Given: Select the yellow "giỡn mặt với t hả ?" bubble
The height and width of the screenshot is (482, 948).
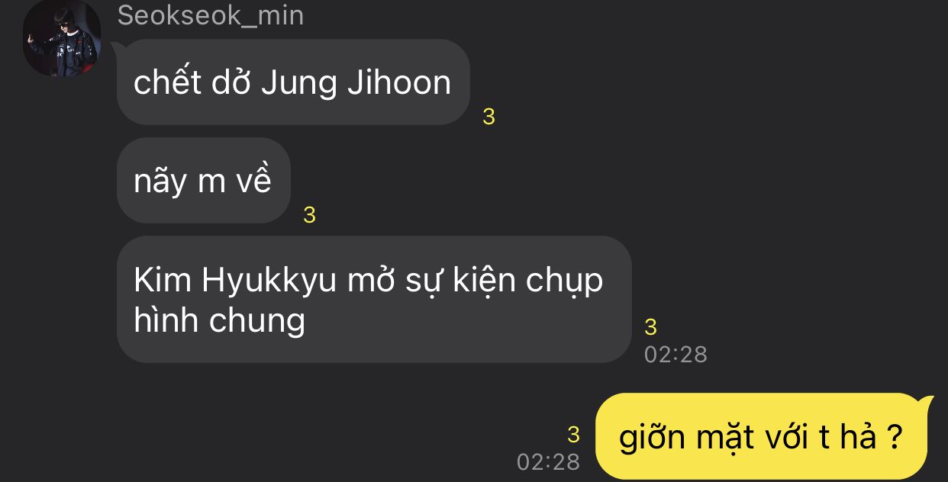Looking at the screenshot, I should [x=764, y=437].
